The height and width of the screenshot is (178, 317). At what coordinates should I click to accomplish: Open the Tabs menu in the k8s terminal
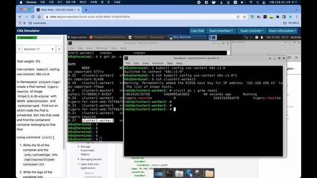tap(113, 48)
